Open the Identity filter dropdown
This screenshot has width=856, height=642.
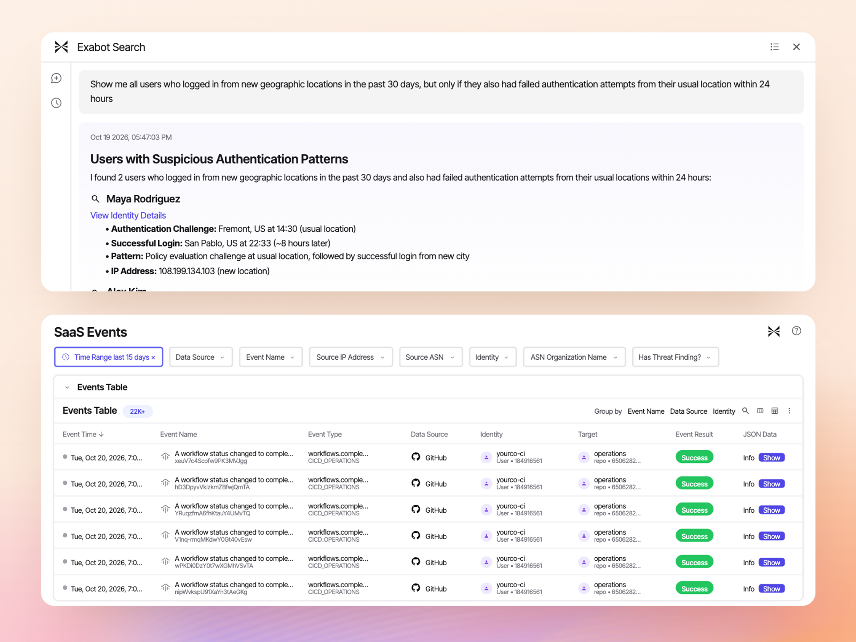tap(492, 357)
